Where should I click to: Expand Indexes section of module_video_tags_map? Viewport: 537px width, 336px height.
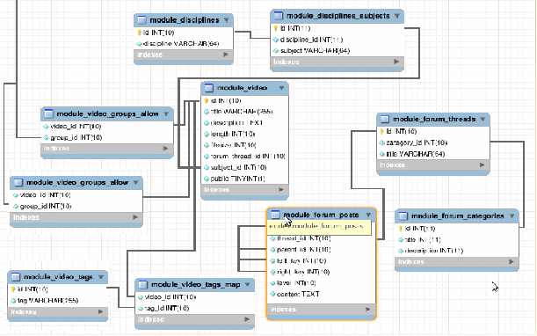[247, 319]
